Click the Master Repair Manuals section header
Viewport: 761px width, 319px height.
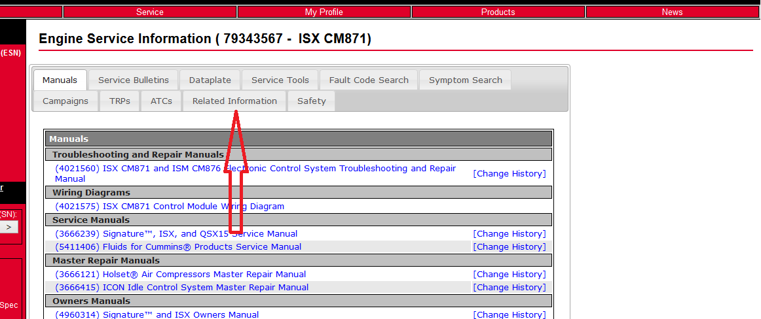tap(299, 261)
